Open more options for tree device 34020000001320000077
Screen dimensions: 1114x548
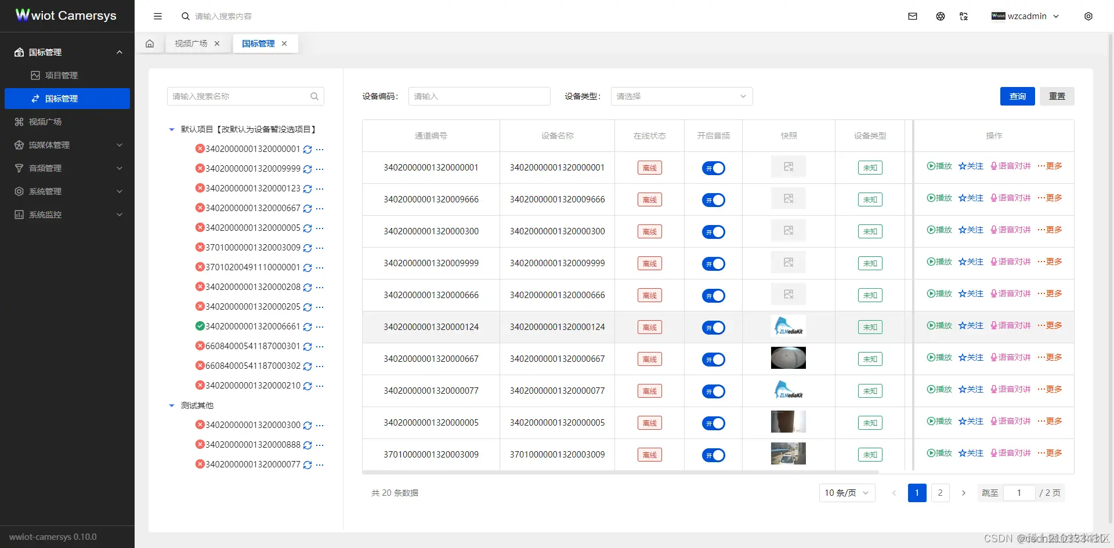320,465
